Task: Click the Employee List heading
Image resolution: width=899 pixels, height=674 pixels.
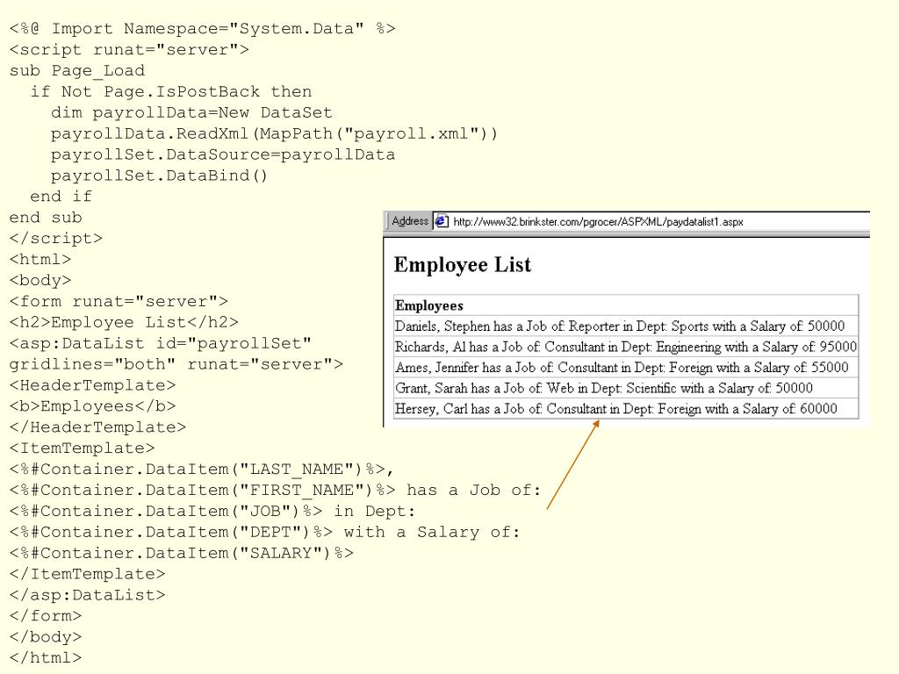Action: (x=462, y=265)
